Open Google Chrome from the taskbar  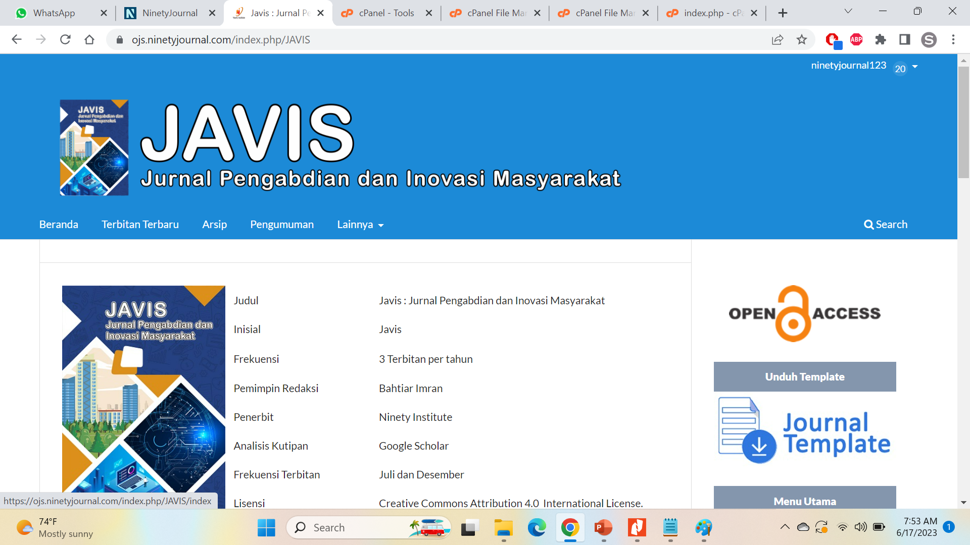570,528
